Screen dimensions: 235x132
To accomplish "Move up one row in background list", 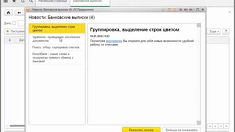I will click(216, 126).
